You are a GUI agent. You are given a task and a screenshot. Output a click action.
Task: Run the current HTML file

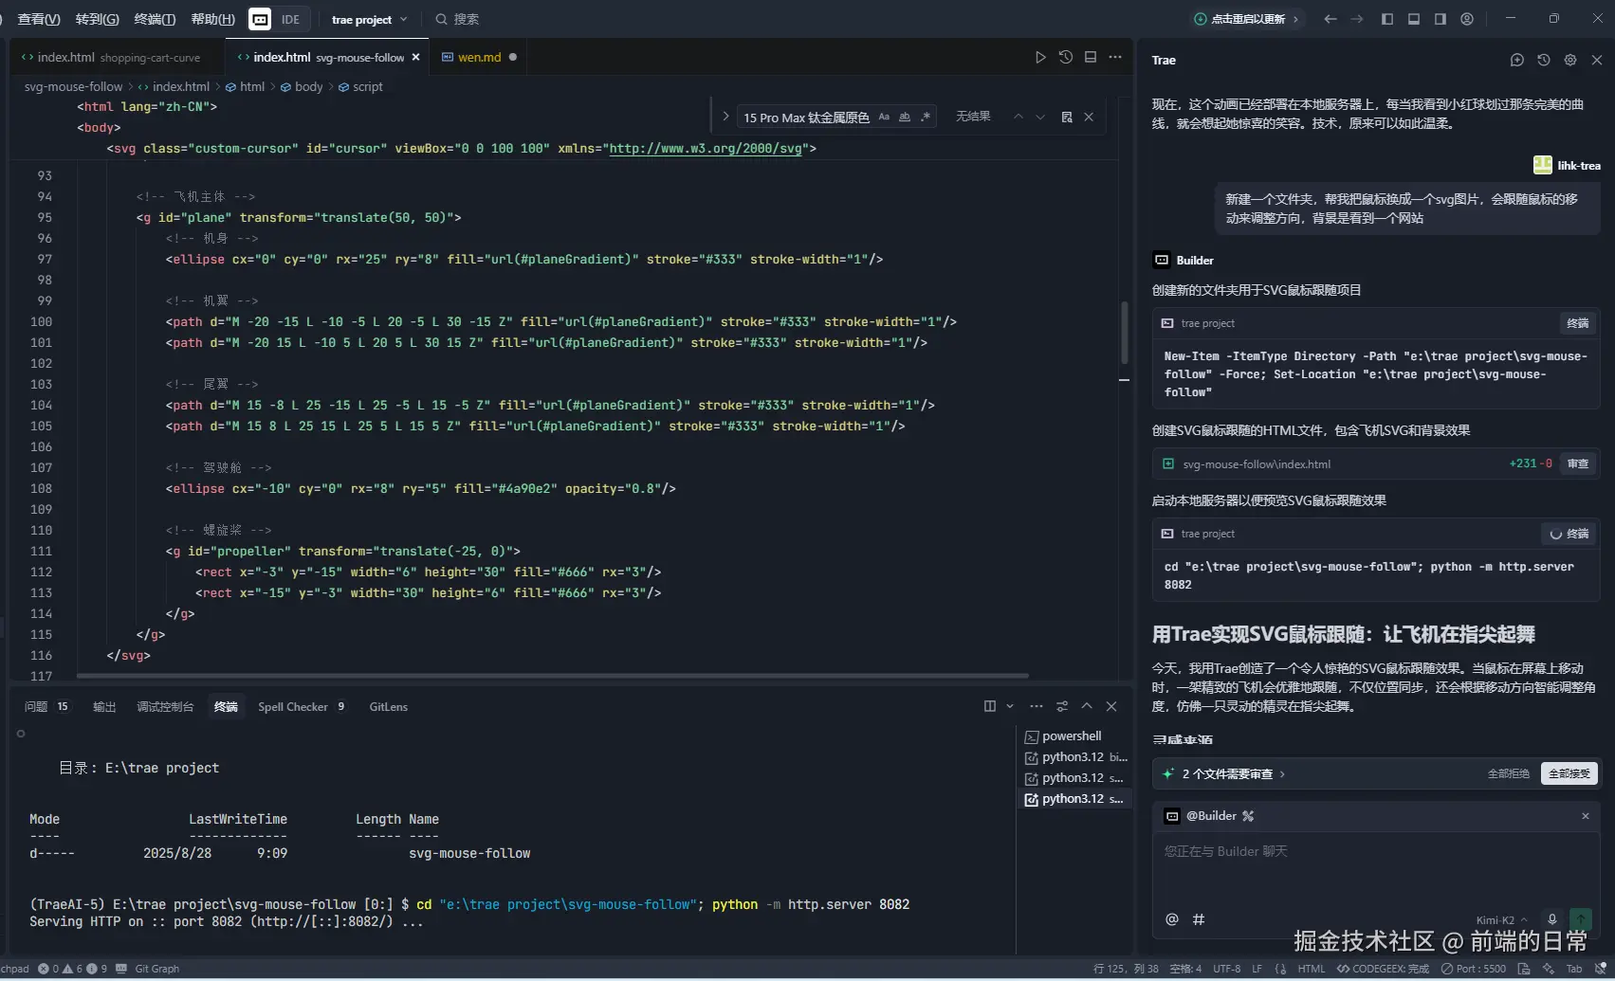(x=1040, y=57)
